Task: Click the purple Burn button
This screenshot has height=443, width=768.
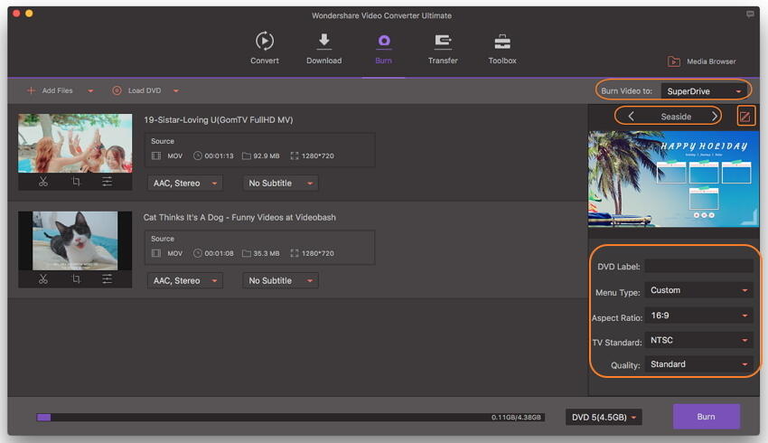Action: [x=706, y=417]
